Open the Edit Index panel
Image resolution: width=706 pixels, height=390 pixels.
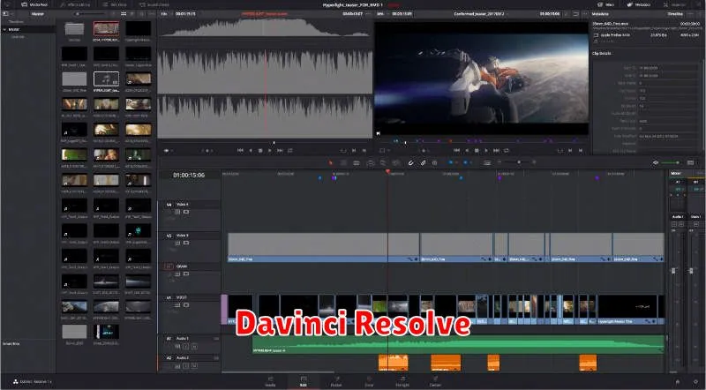tap(113, 4)
